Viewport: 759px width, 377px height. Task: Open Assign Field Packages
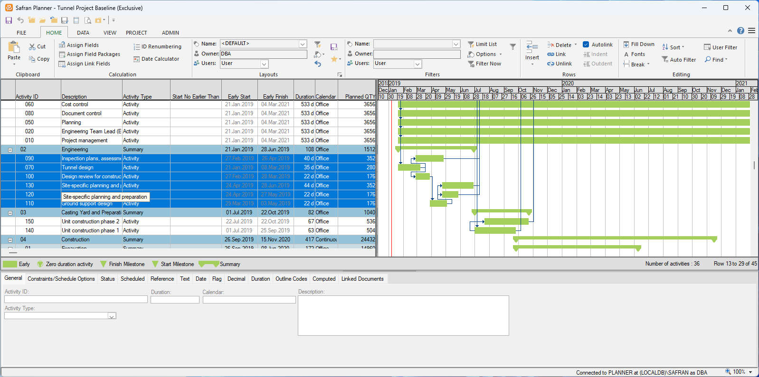89,54
